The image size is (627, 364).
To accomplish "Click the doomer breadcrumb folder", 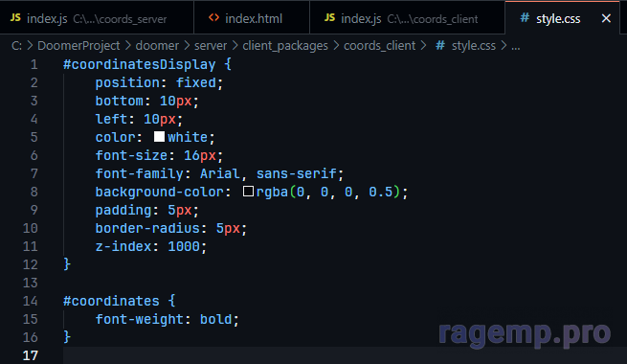I will click(x=157, y=46).
